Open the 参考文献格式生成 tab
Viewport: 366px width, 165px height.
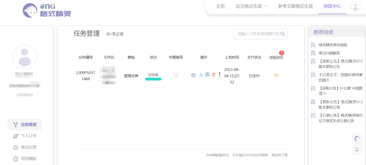click(x=295, y=6)
